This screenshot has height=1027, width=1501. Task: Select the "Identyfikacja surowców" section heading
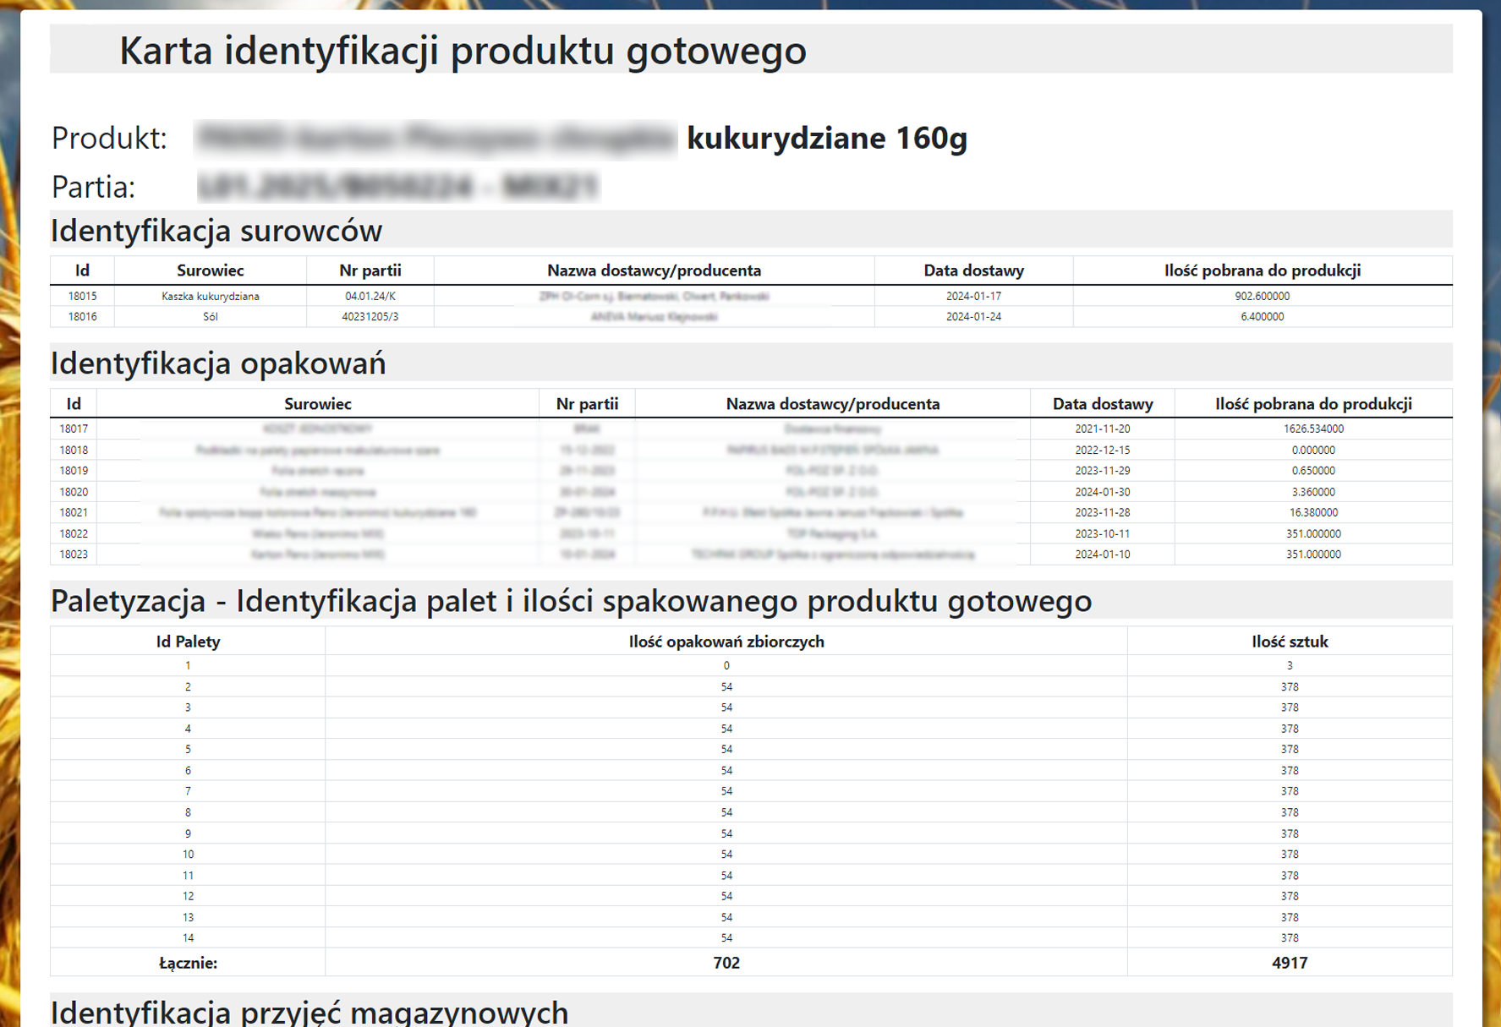pyautogui.click(x=216, y=231)
